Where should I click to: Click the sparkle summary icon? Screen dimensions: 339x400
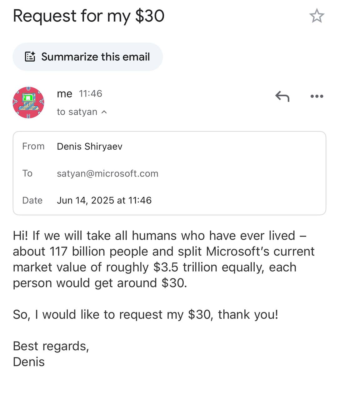click(30, 57)
